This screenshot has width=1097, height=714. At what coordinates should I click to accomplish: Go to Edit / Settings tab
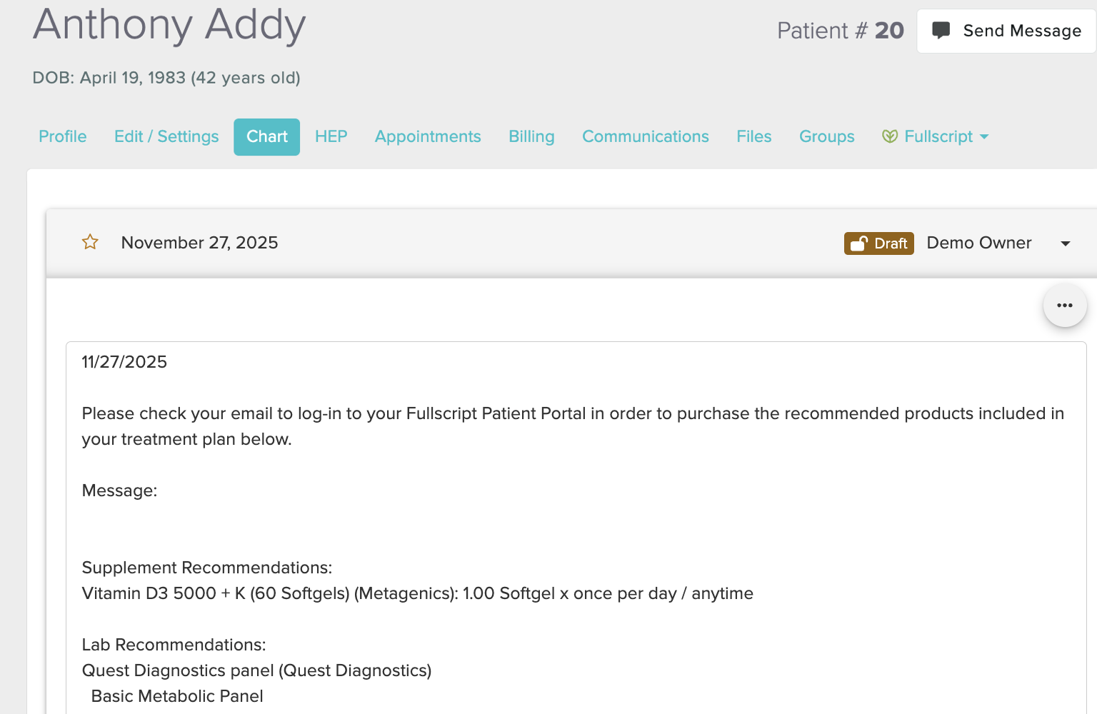click(x=166, y=136)
